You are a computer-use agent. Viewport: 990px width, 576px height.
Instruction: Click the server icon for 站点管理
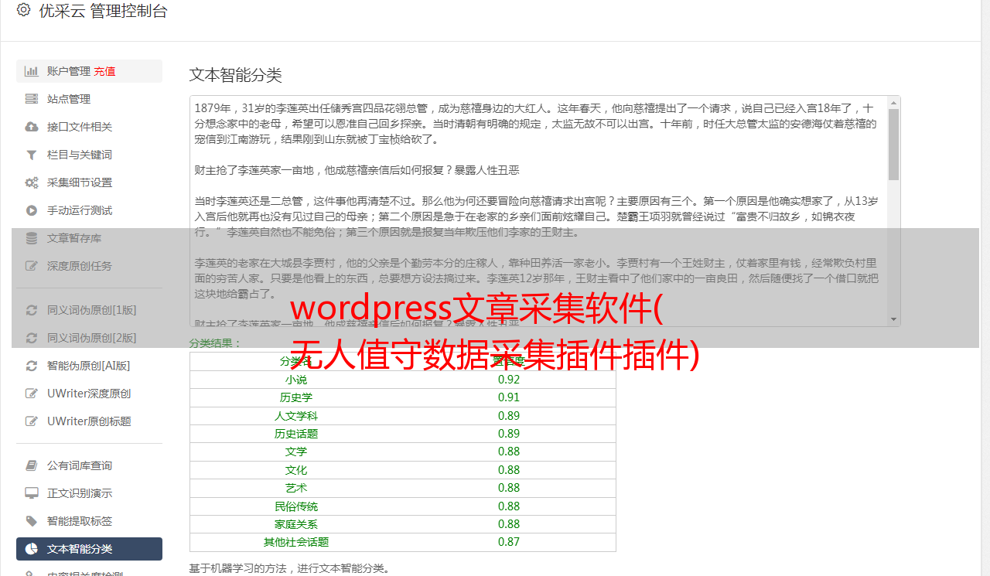[32, 99]
